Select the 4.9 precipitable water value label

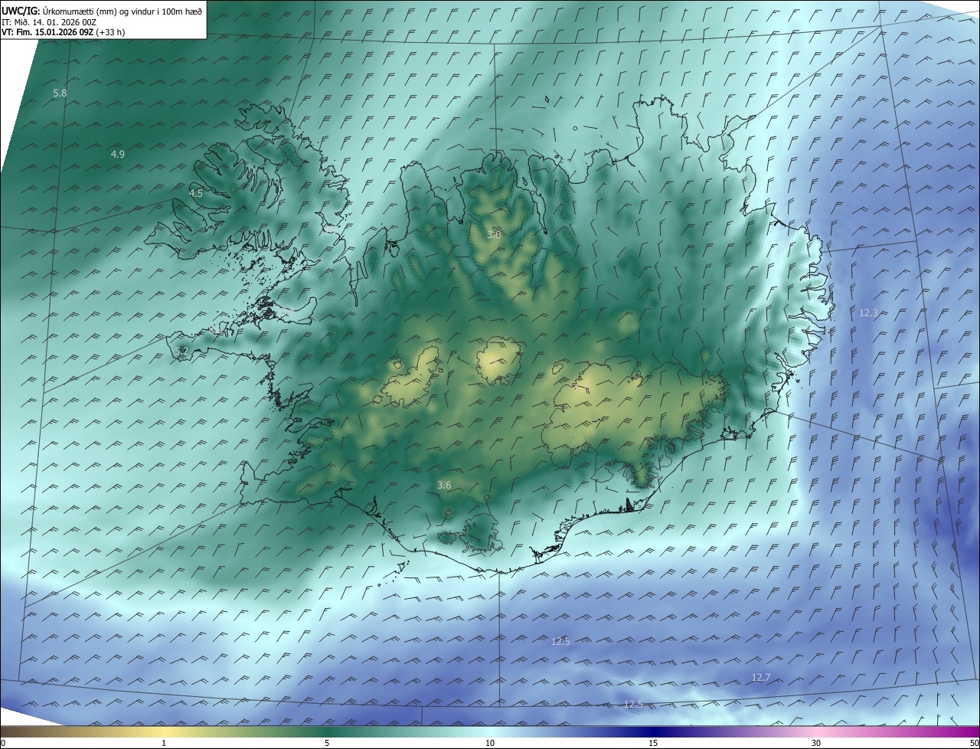coord(118,154)
